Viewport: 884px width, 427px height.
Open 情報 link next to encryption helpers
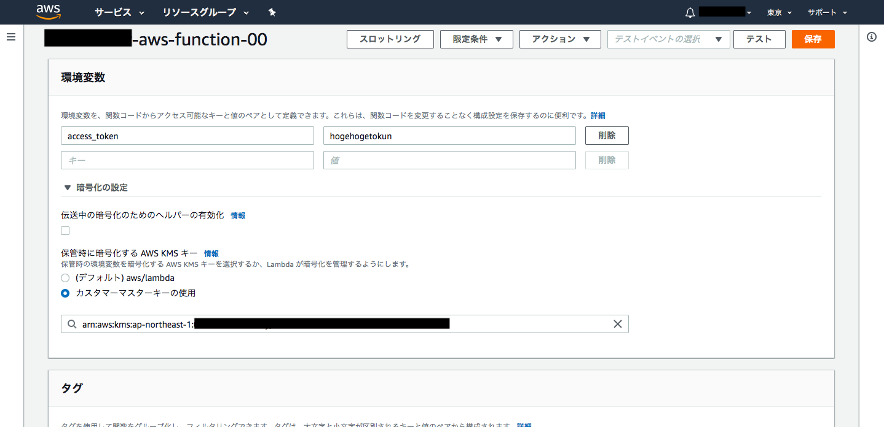coord(238,215)
